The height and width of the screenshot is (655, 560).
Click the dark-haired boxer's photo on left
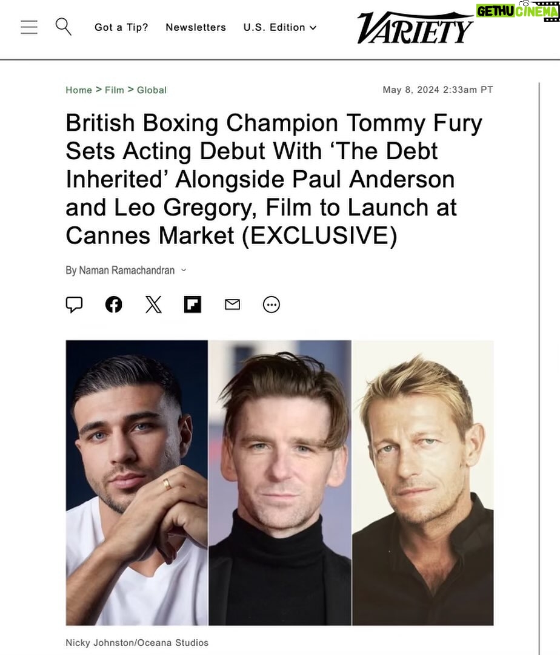click(137, 482)
